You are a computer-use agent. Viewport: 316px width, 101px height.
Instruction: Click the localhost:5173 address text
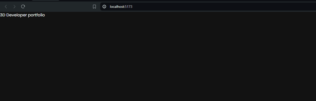(x=121, y=7)
